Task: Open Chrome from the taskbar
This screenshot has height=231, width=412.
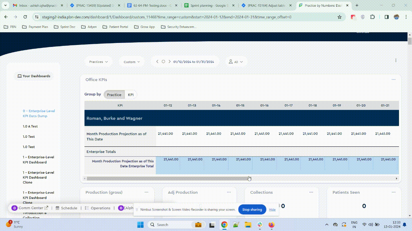Action: (x=224, y=225)
